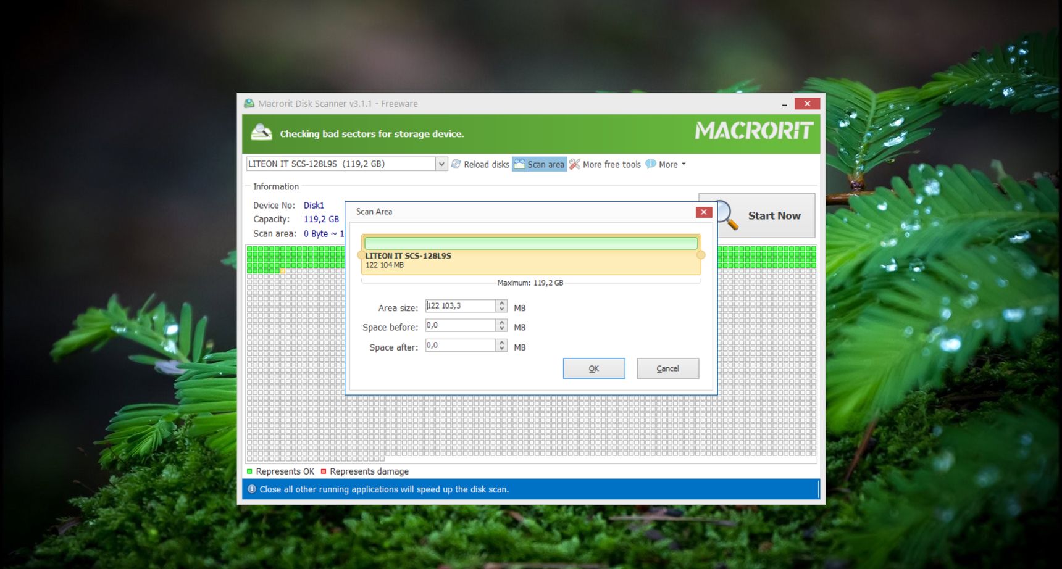Click the Disk1 device number value

pos(314,206)
